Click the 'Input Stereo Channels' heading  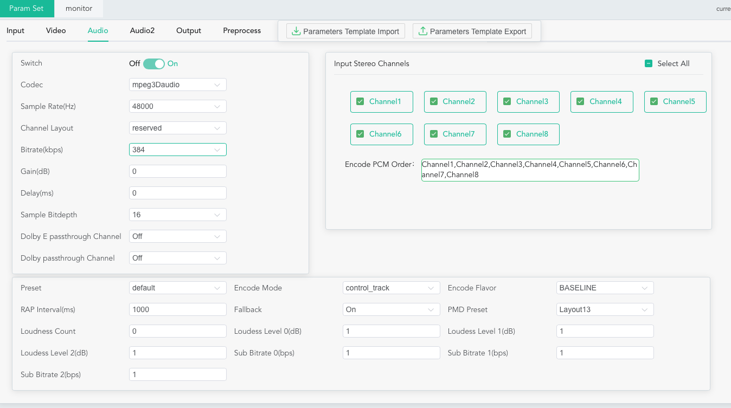pos(371,63)
